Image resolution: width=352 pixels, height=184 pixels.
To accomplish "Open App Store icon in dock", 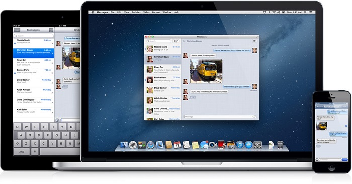I will point(249,145).
